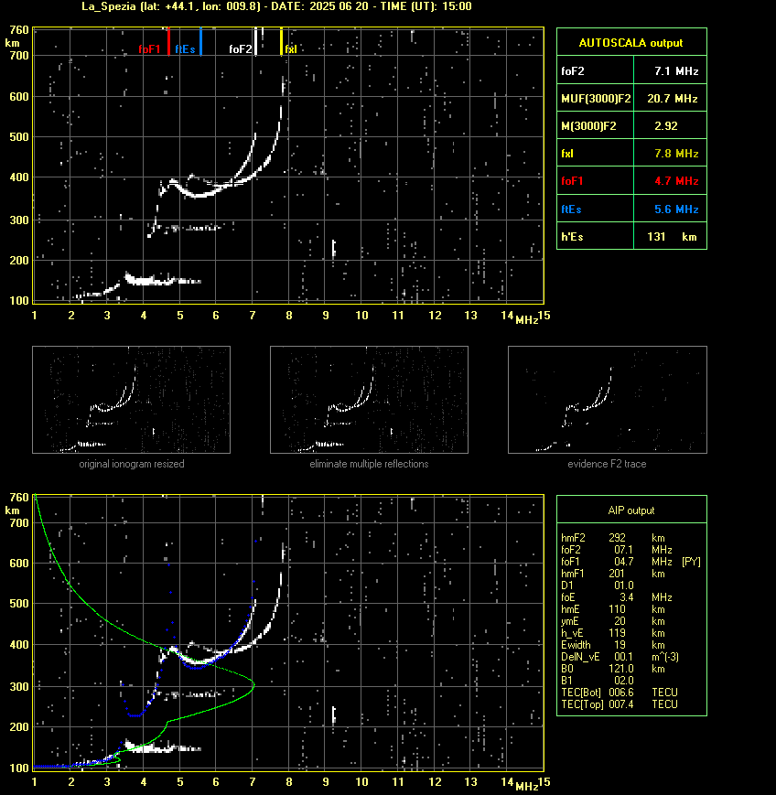Select the AIP foF2 07.1 MHz row
This screenshot has width=776, height=795.
click(x=616, y=550)
